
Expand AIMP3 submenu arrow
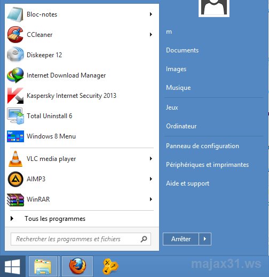[x=151, y=179]
